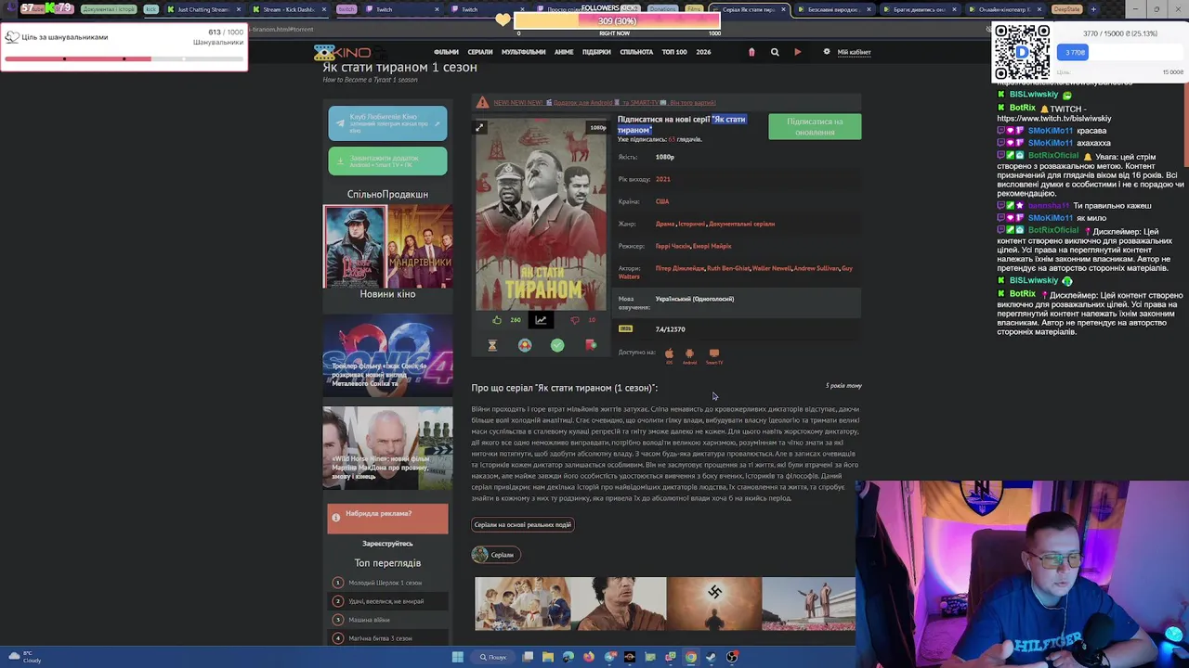Add to watch-later with hourglass icon
The height and width of the screenshot is (668, 1189).
point(492,345)
